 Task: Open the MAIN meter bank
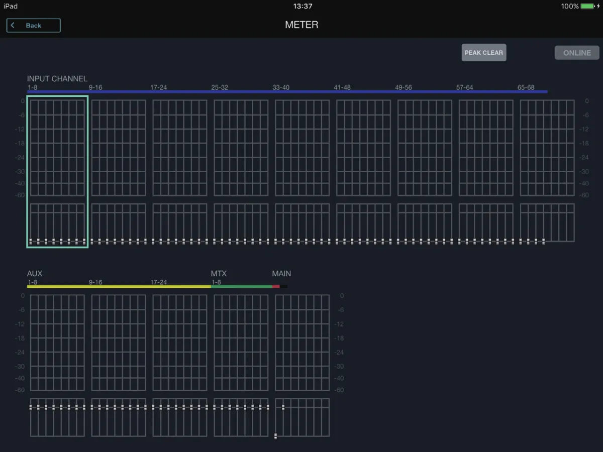303,366
